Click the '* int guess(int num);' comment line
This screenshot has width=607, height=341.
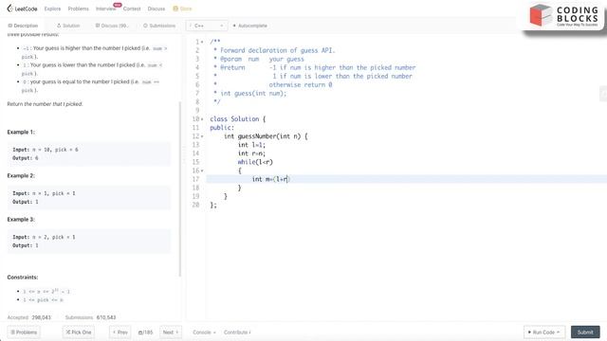pos(250,93)
